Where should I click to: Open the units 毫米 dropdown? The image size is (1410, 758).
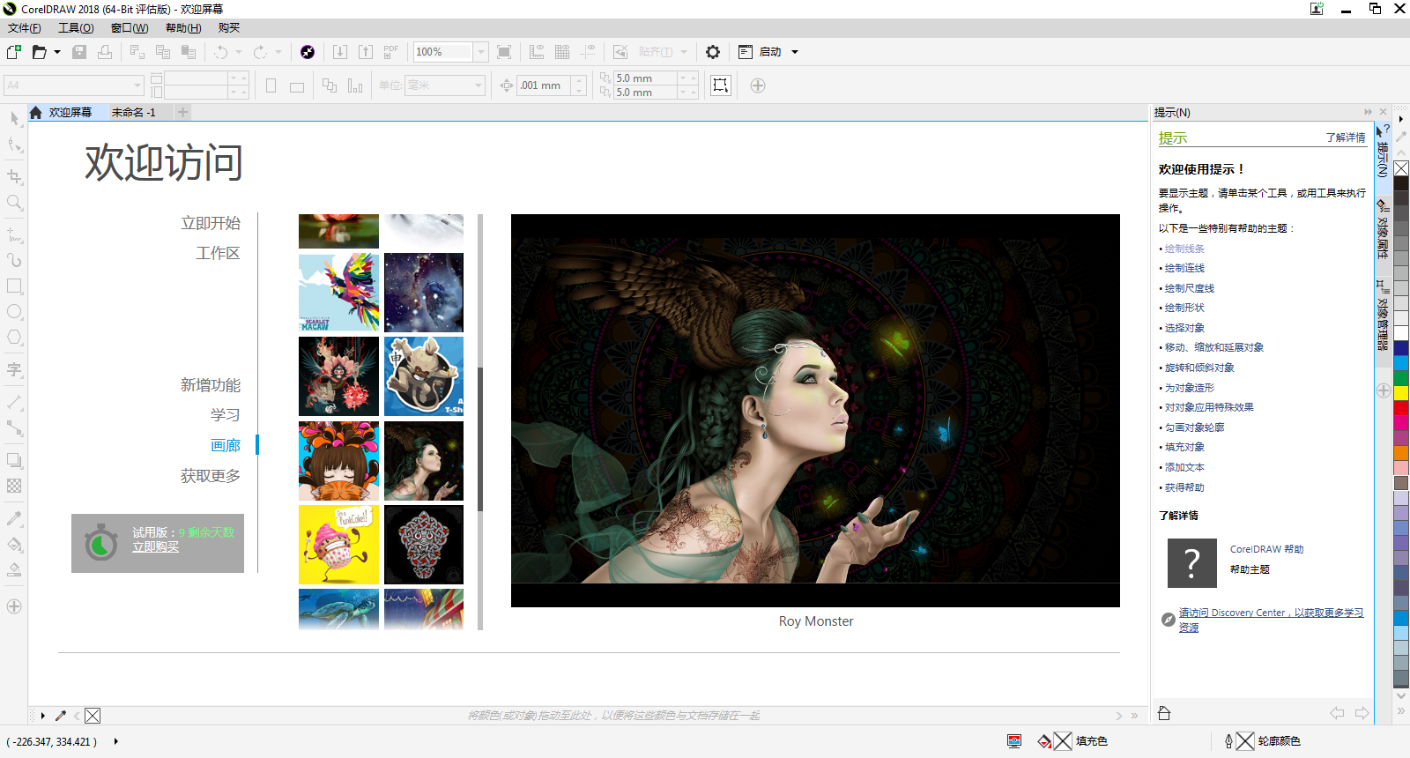point(479,85)
